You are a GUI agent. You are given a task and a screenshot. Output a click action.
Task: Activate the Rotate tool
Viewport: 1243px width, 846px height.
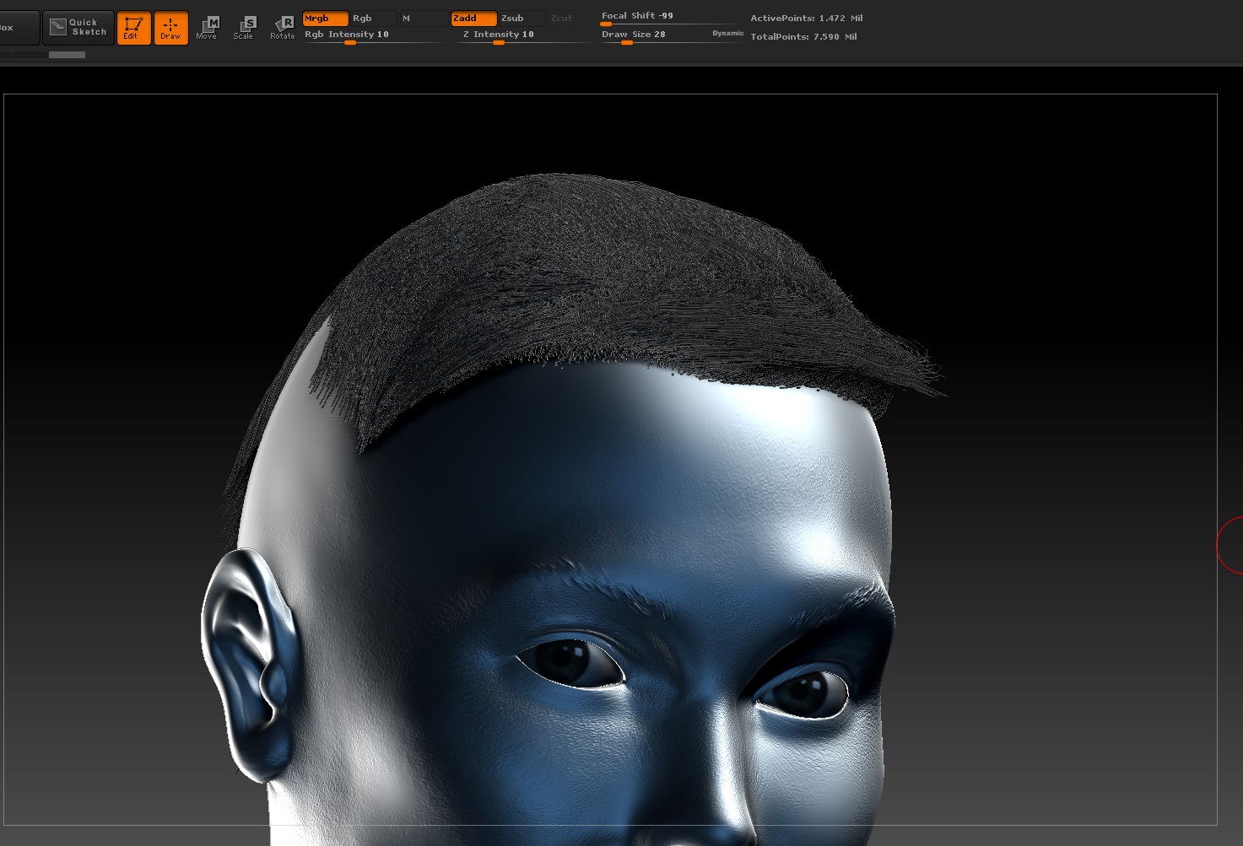pyautogui.click(x=283, y=28)
